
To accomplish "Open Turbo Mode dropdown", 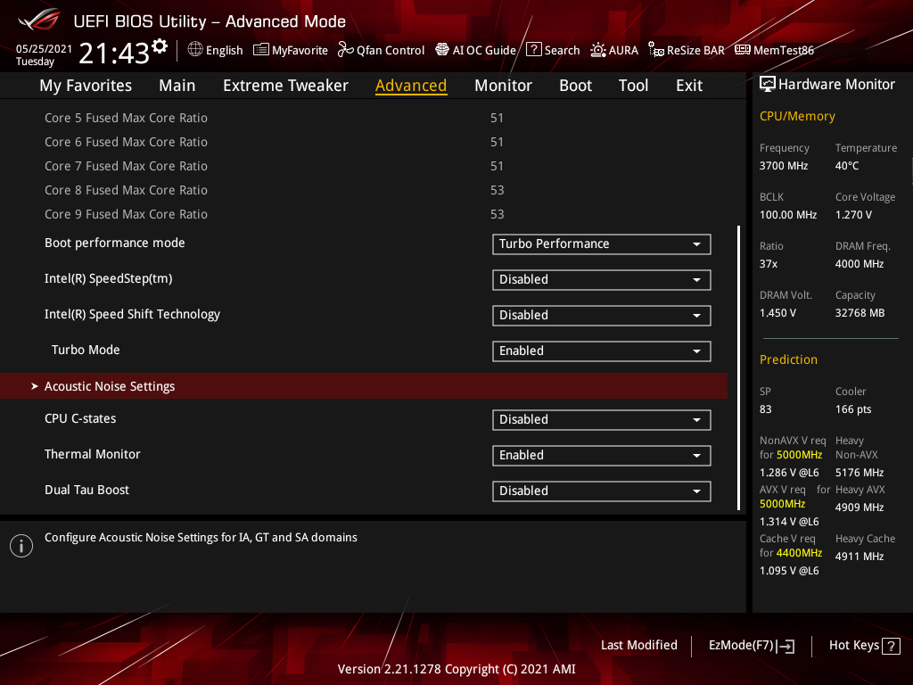I will (x=602, y=351).
